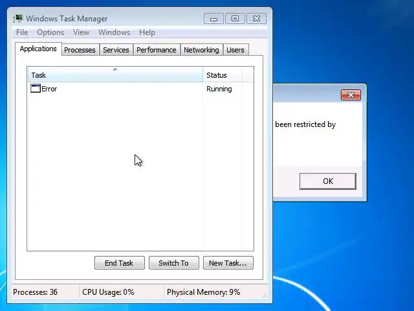Click the End Task button
This screenshot has height=311, width=414.
pyautogui.click(x=119, y=263)
